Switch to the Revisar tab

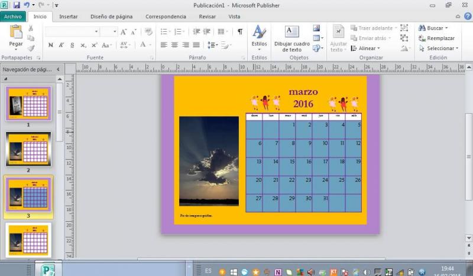208,17
